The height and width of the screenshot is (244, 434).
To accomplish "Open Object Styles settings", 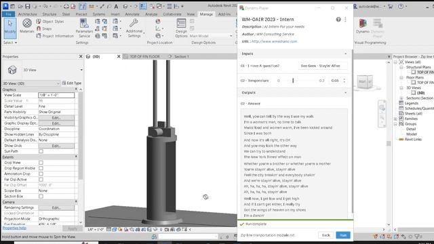I will point(50,21).
